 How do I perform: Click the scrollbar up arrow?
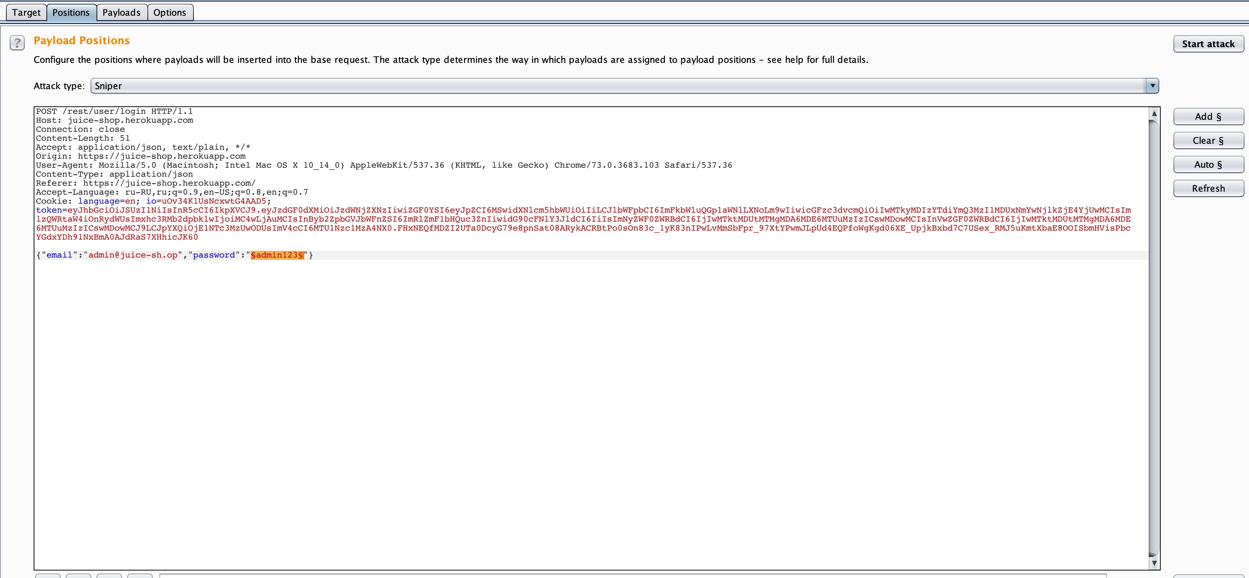coord(1154,113)
